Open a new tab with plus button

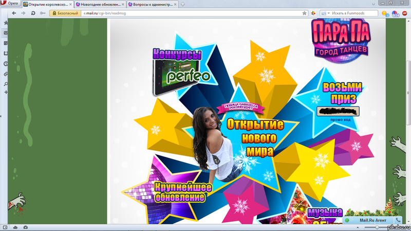click(x=183, y=4)
